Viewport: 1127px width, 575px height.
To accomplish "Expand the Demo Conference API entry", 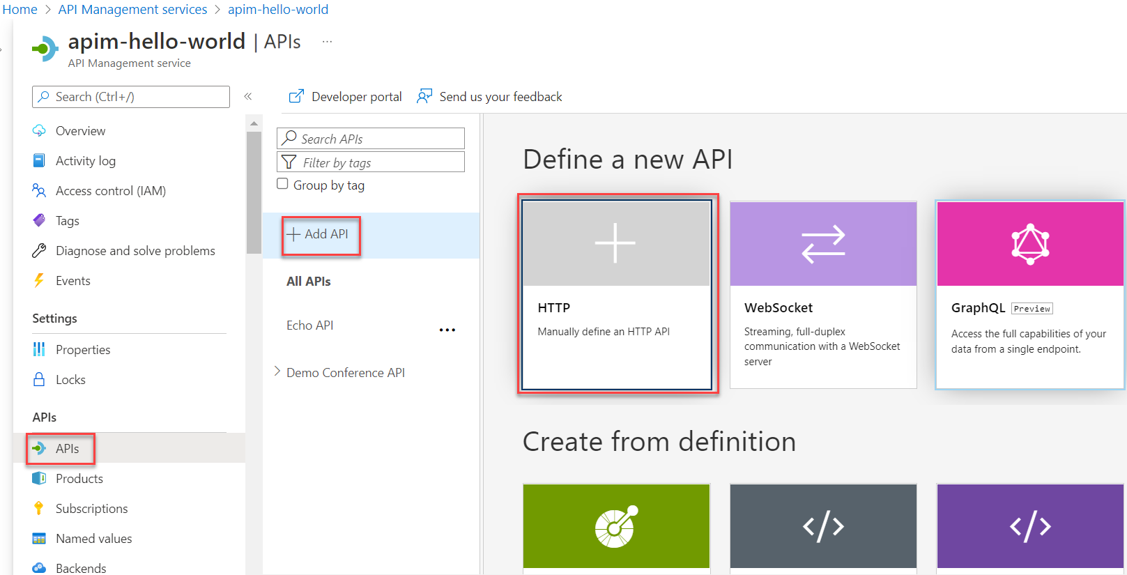I will tap(277, 371).
